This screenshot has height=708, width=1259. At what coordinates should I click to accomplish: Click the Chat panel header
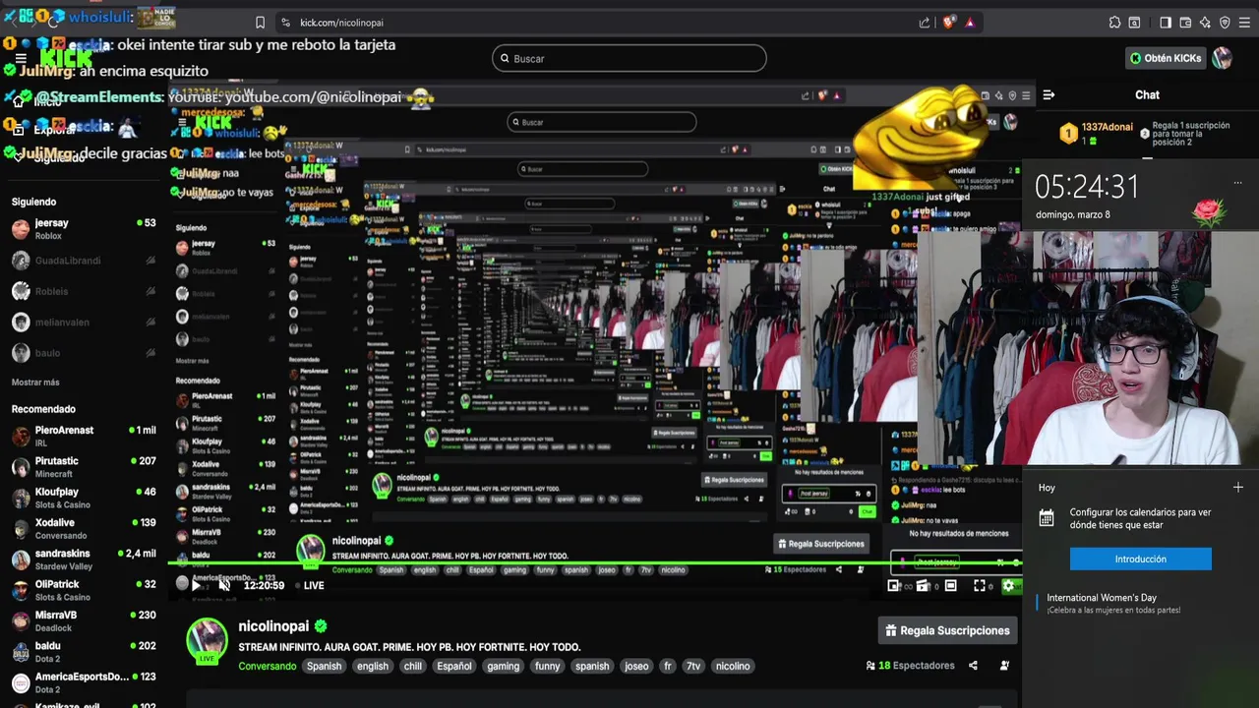coord(1147,95)
